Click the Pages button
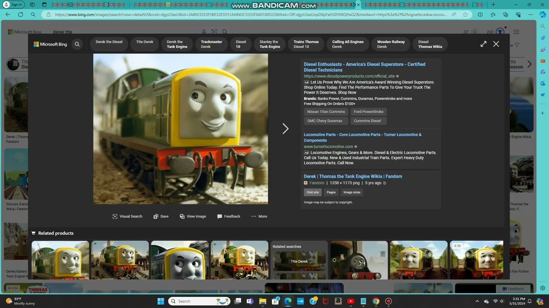The image size is (549, 308). [331, 192]
